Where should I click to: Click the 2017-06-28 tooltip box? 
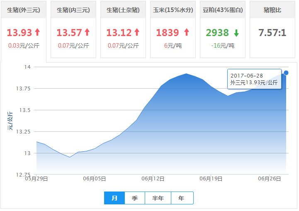pos(254,79)
